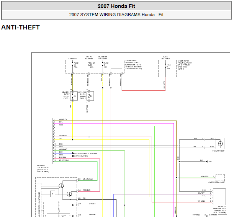The height and width of the screenshot is (217, 234).
Task: Click the lower transistor symbol in controller
Action: [69, 194]
